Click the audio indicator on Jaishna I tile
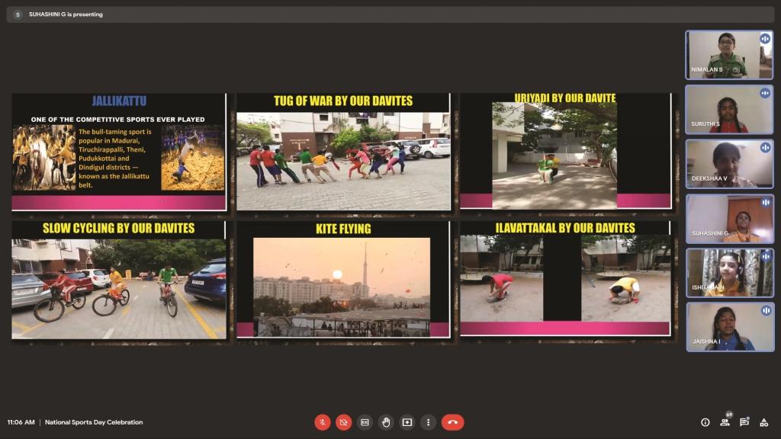781x439 pixels. point(764,311)
